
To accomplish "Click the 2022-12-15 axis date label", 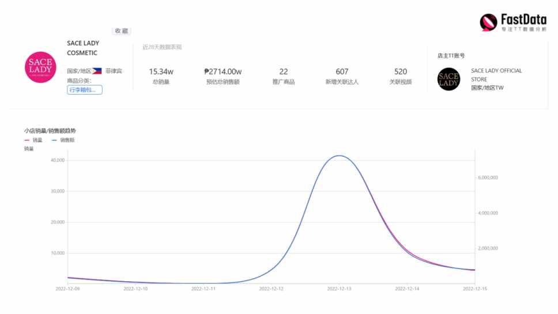I will (475, 289).
